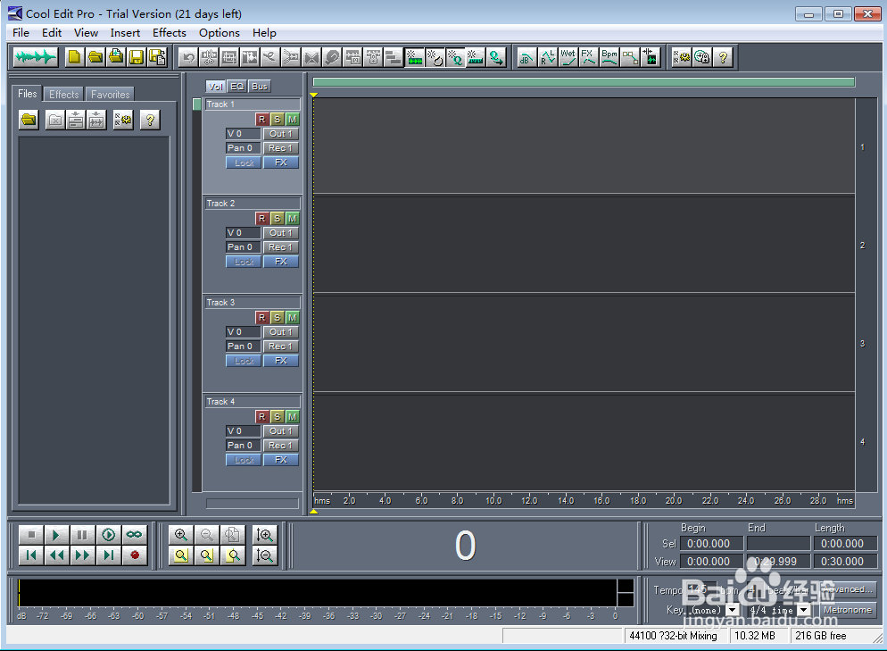Toggle Lock on Track 1
Screen dimensions: 887x651
(244, 163)
